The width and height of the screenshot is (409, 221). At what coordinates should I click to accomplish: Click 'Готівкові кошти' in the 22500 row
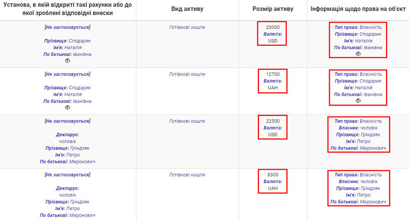(x=187, y=121)
